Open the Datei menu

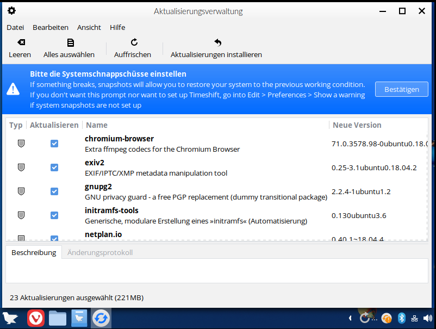click(x=15, y=27)
